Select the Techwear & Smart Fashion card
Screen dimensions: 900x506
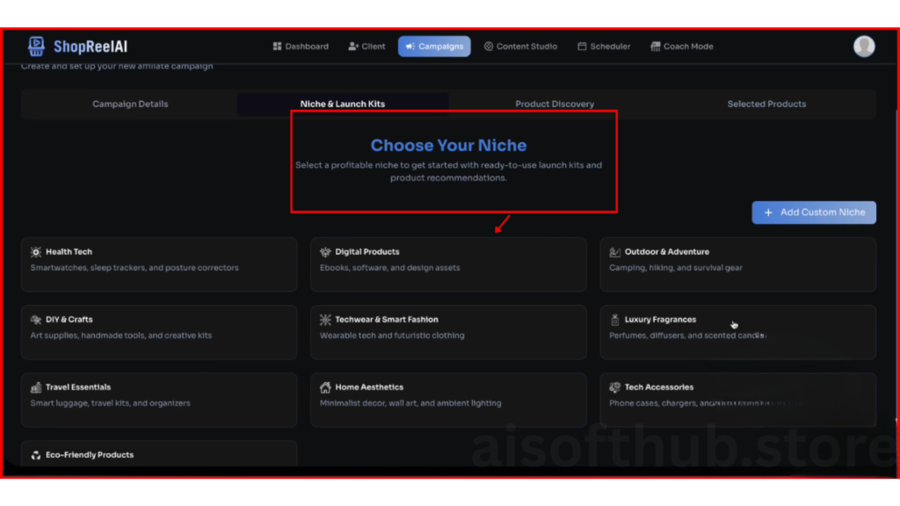(x=448, y=332)
